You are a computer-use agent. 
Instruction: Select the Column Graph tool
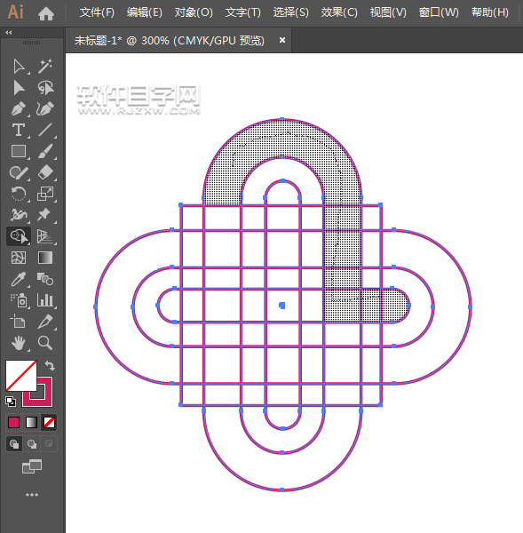click(x=45, y=300)
